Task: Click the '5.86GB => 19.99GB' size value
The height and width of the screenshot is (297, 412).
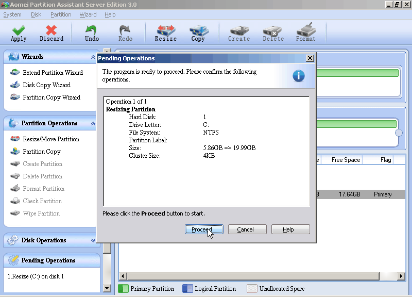Action: coord(229,148)
